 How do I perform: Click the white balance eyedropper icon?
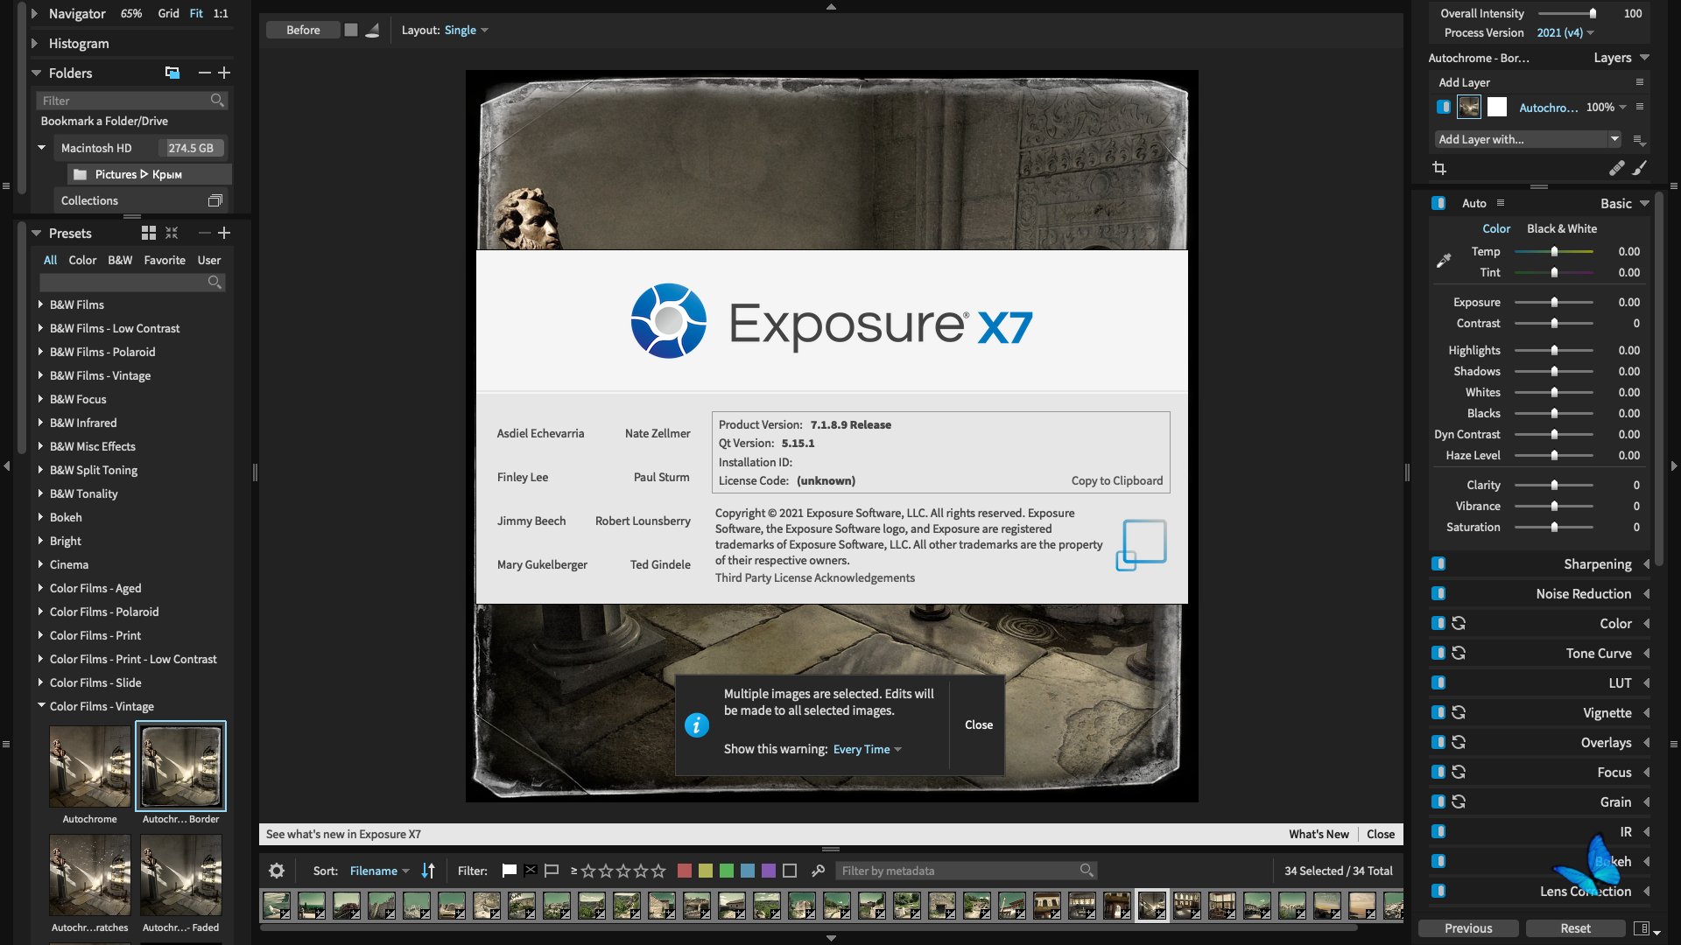click(1444, 261)
